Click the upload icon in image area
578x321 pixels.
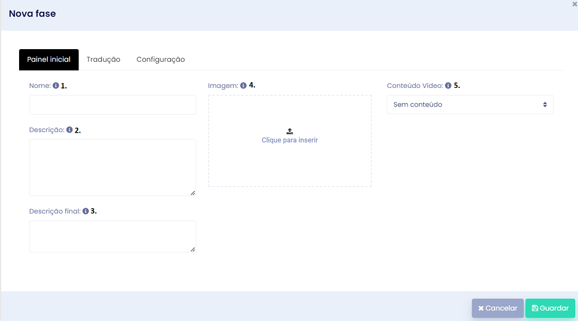[290, 132]
